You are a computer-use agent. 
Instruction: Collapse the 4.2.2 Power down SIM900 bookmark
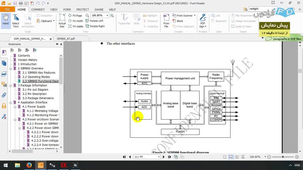click(x=20, y=128)
